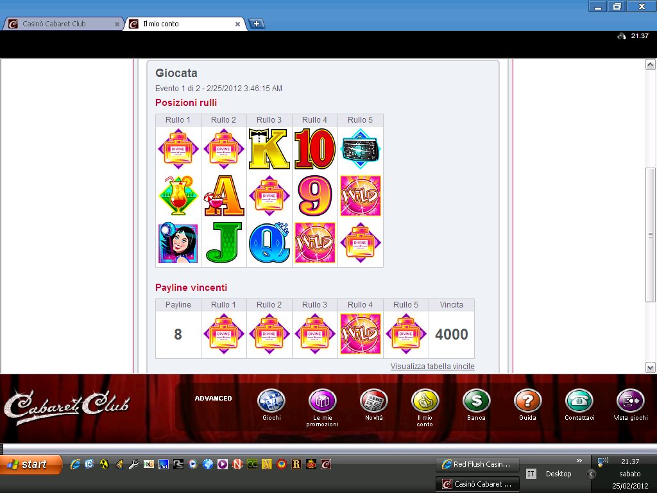Click the network icon in system tray
Screen dimensions: 657x493
(602, 462)
